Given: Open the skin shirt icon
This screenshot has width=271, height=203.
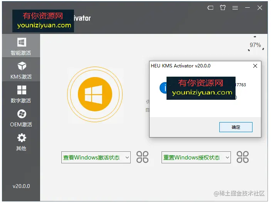Looking at the screenshot, I should (222, 8).
